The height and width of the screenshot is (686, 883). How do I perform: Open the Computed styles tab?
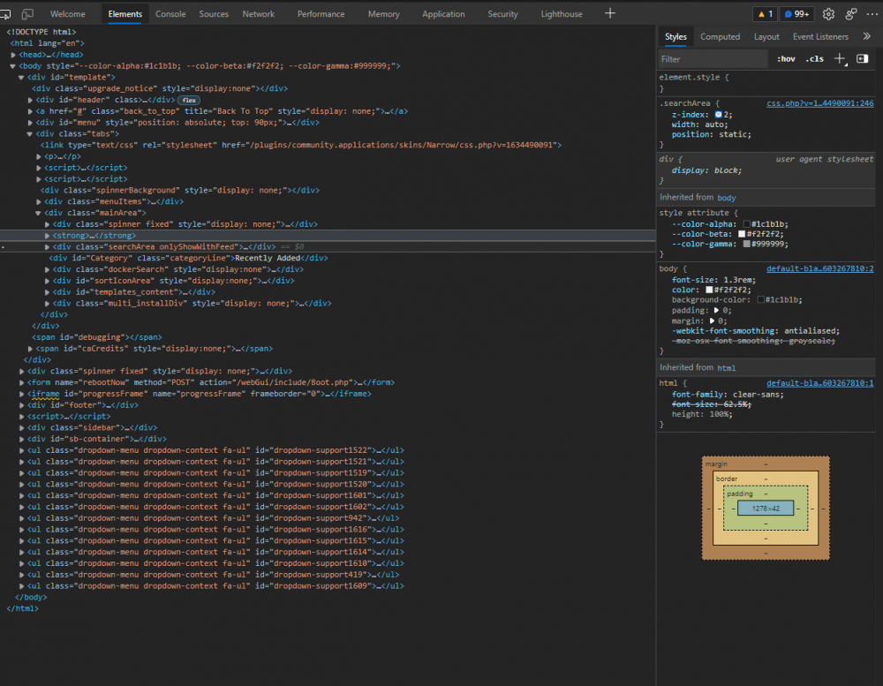(720, 36)
